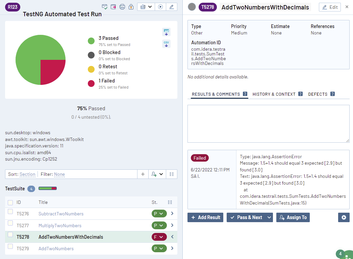Export results using the CSV icon
The width and height of the screenshot is (353, 259).
166,44
